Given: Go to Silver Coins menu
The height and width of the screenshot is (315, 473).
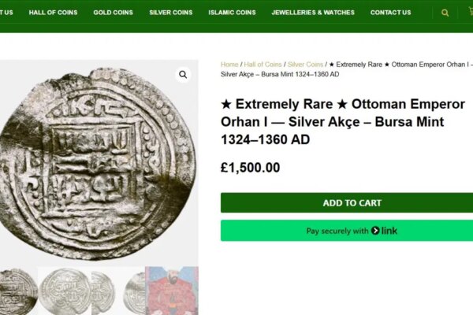Looking at the screenshot, I should pyautogui.click(x=171, y=13).
